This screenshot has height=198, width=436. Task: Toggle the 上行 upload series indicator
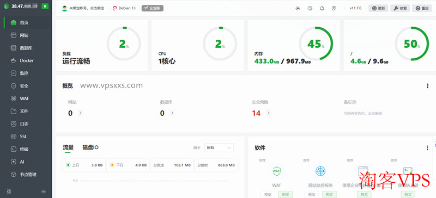click(x=68, y=165)
